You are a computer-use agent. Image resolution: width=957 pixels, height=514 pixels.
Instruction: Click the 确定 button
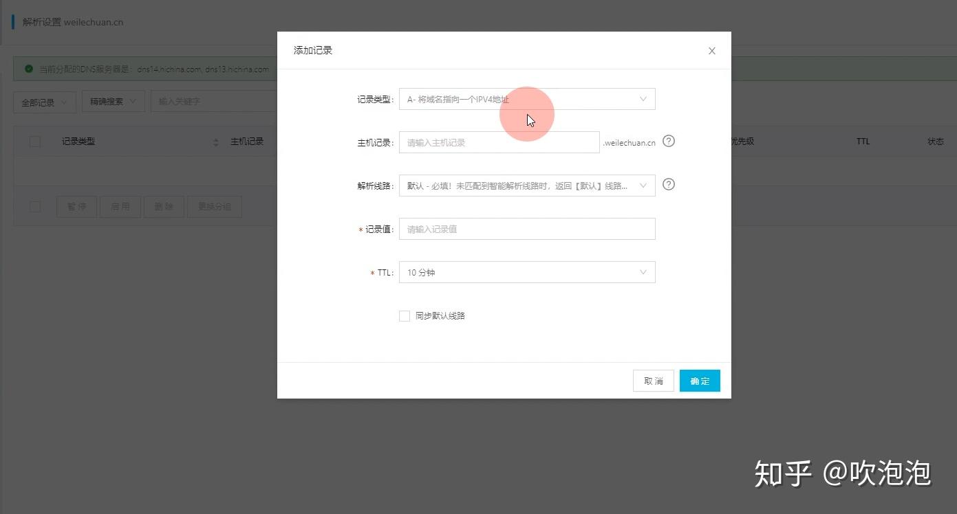pyautogui.click(x=700, y=381)
